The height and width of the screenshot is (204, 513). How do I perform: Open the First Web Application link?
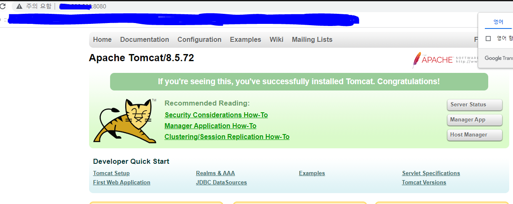[x=122, y=183]
